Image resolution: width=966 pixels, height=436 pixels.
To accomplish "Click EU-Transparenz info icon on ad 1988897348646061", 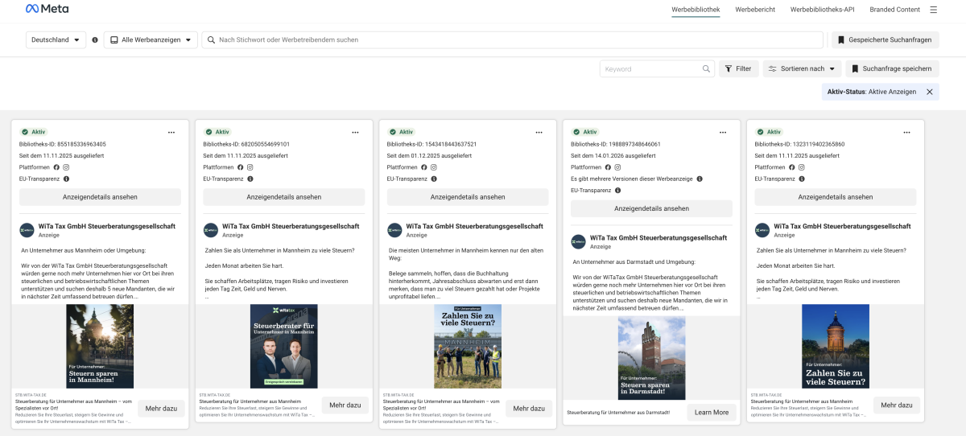I will 617,191.
